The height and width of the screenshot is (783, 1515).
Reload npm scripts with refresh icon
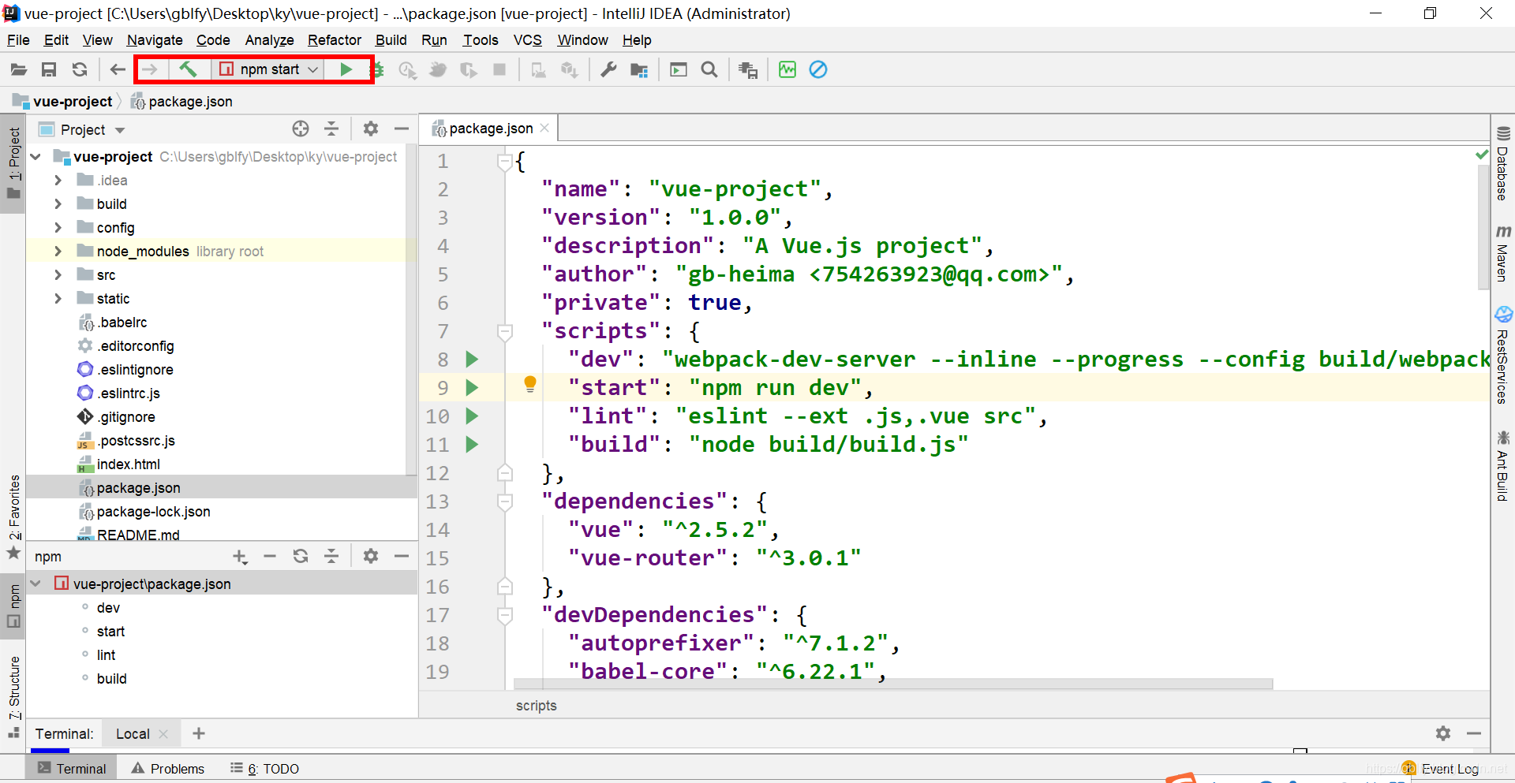pyautogui.click(x=301, y=556)
